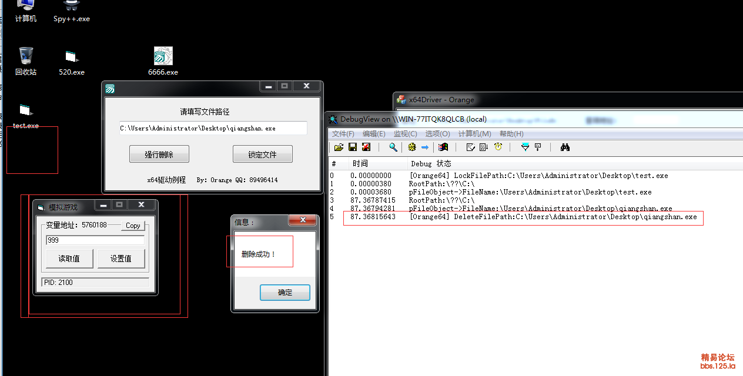Image resolution: width=743 pixels, height=376 pixels.
Task: Open the 6666.exe desktop icon
Action: click(x=163, y=61)
